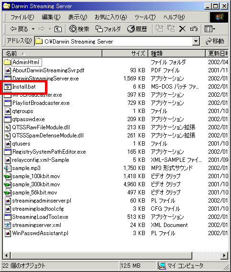Click scroll left arrow of horizontal scrollbar
Viewport: 231px width, 272px height.
[7, 256]
